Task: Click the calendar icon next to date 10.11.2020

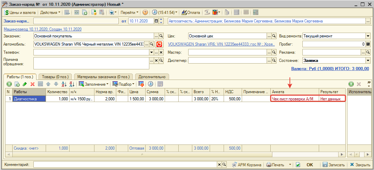Action: [156, 21]
